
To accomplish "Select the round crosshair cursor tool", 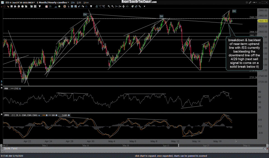I will (64, 6).
